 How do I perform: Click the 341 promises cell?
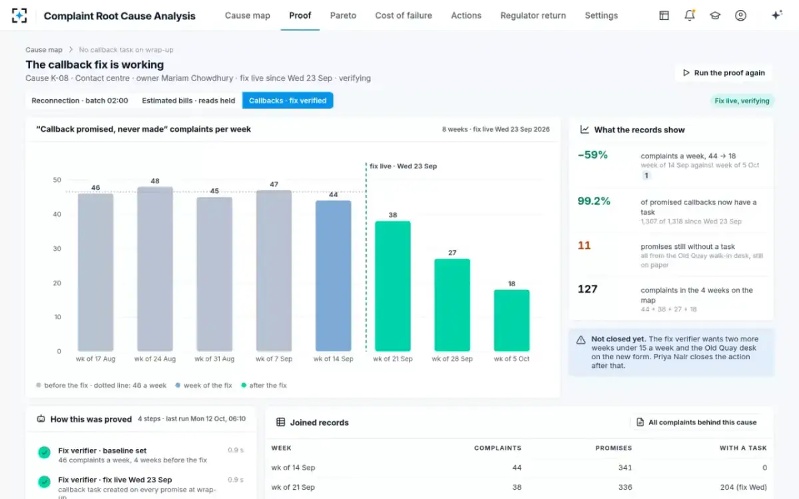tap(625, 468)
